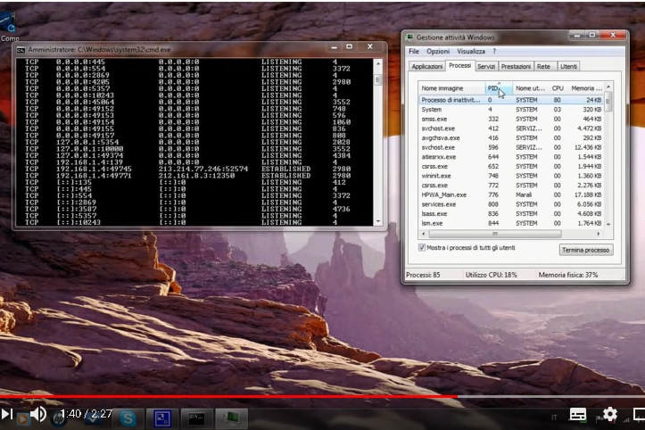Click the cmd window title bar icon
Image resolution: width=645 pixels, height=430 pixels.
(21, 50)
